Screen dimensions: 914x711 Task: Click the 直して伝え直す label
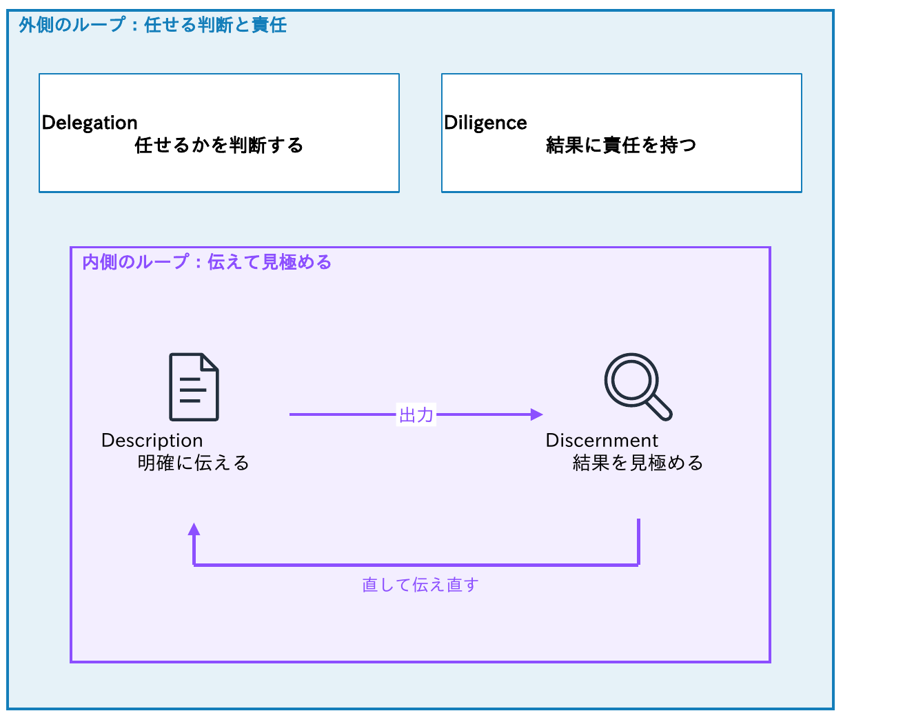coord(420,585)
